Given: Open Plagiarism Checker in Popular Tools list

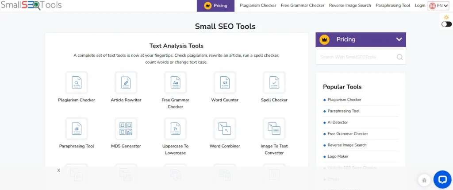Looking at the screenshot, I should click(344, 100).
